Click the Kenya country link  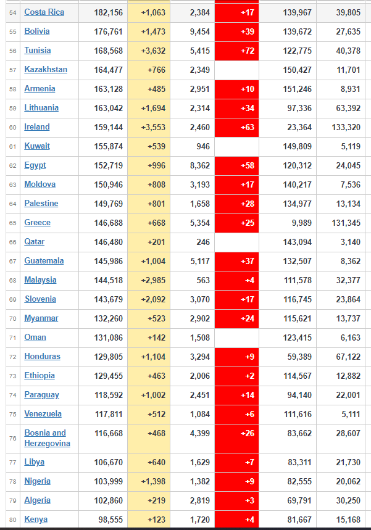point(36,519)
